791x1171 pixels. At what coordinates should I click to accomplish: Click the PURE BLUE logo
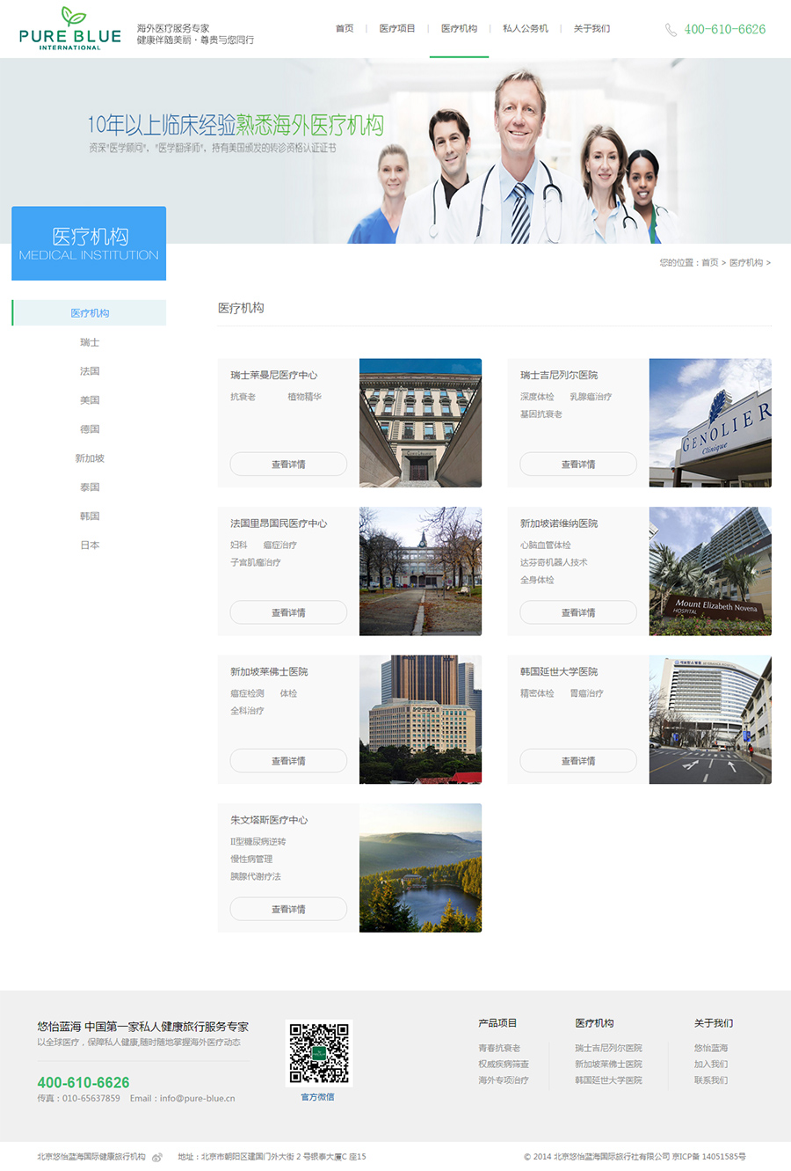(69, 28)
